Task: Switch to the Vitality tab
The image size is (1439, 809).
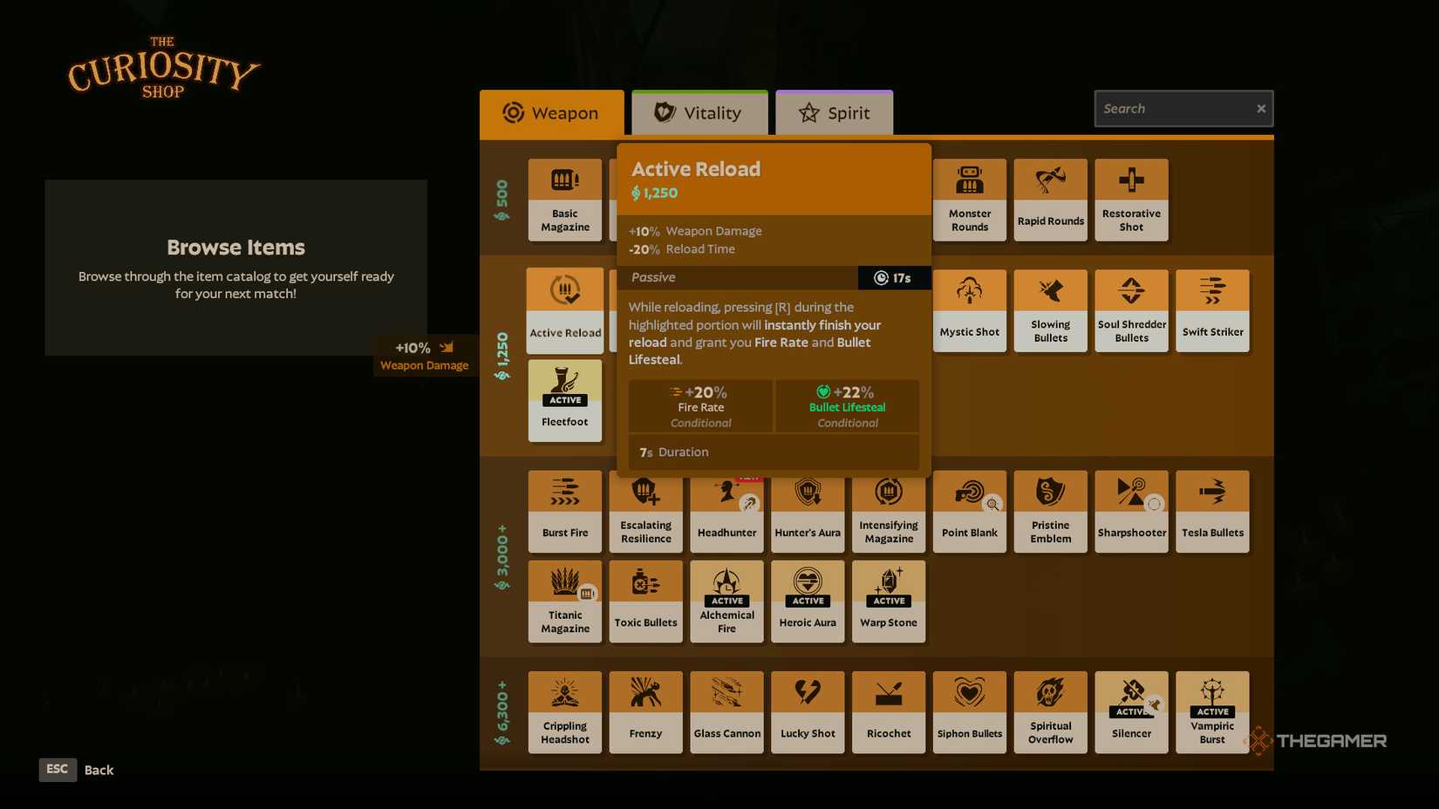Action: [699, 113]
